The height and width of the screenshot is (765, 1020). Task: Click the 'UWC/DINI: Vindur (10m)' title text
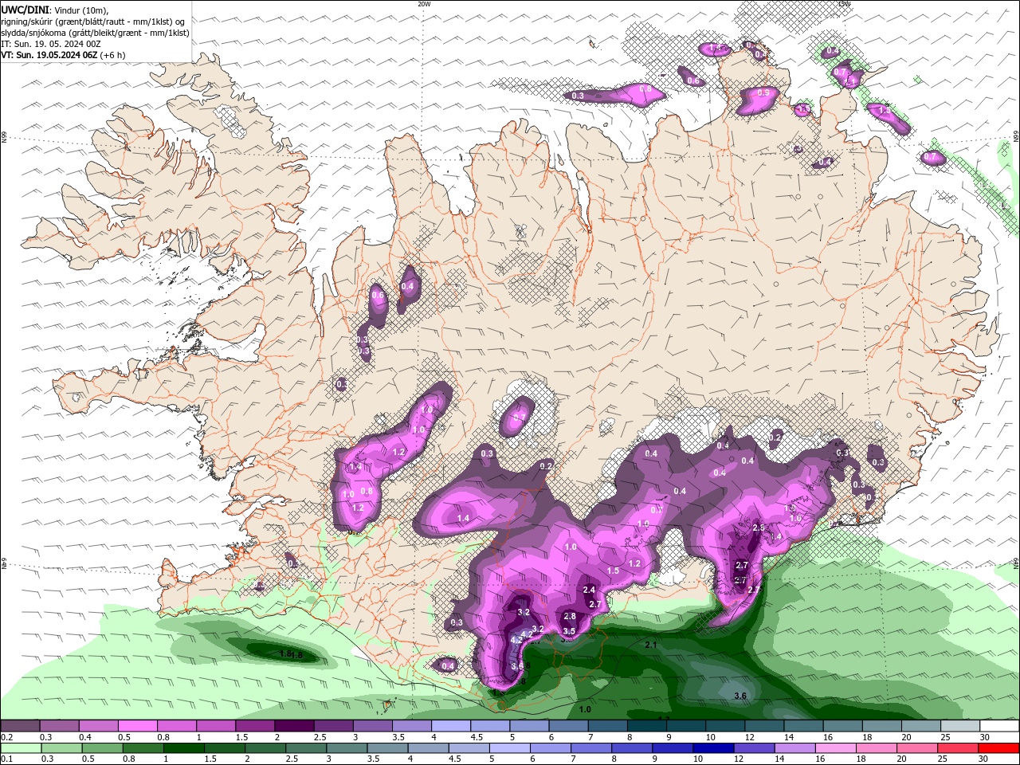55,10
